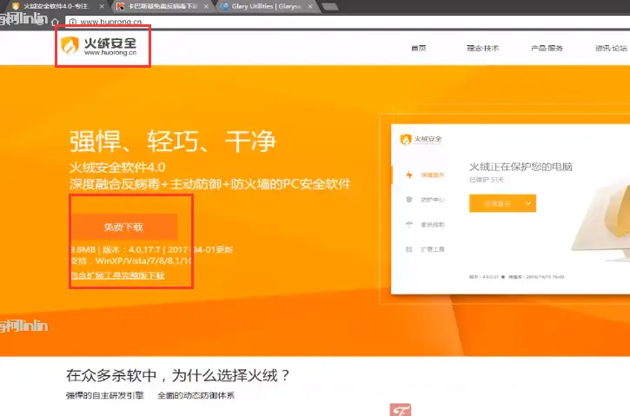Open the 资讯·论坛 navigation item

click(611, 48)
